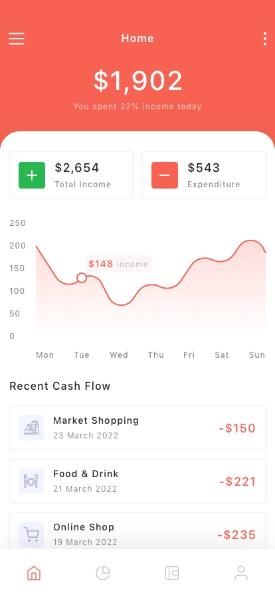Select the Home tab in bottom bar
Screen dimensions: 275x597
click(x=34, y=573)
